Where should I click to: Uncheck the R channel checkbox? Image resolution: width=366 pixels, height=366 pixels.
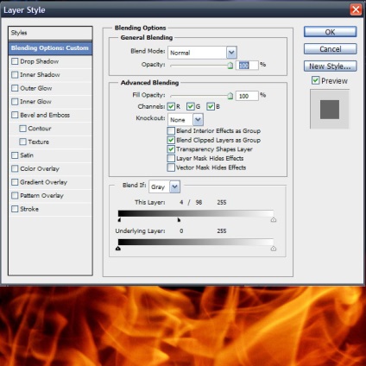click(171, 106)
